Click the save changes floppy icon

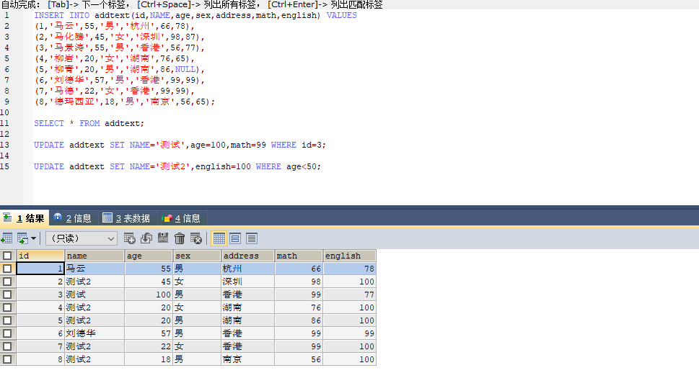coord(163,238)
